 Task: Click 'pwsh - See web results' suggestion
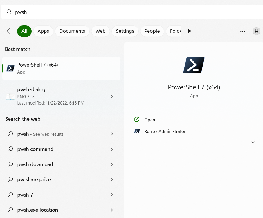click(61, 134)
